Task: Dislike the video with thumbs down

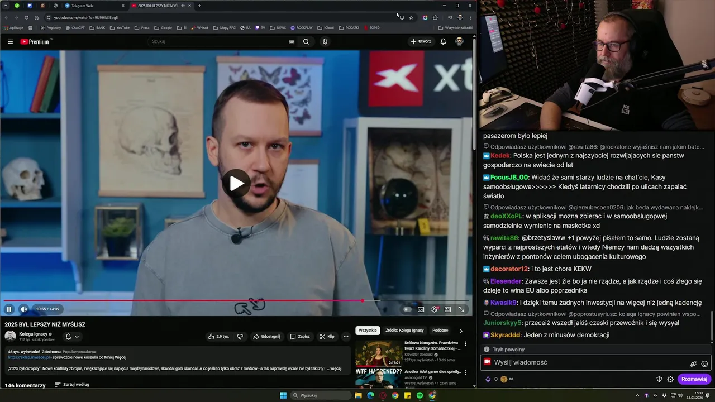Action: click(x=240, y=337)
